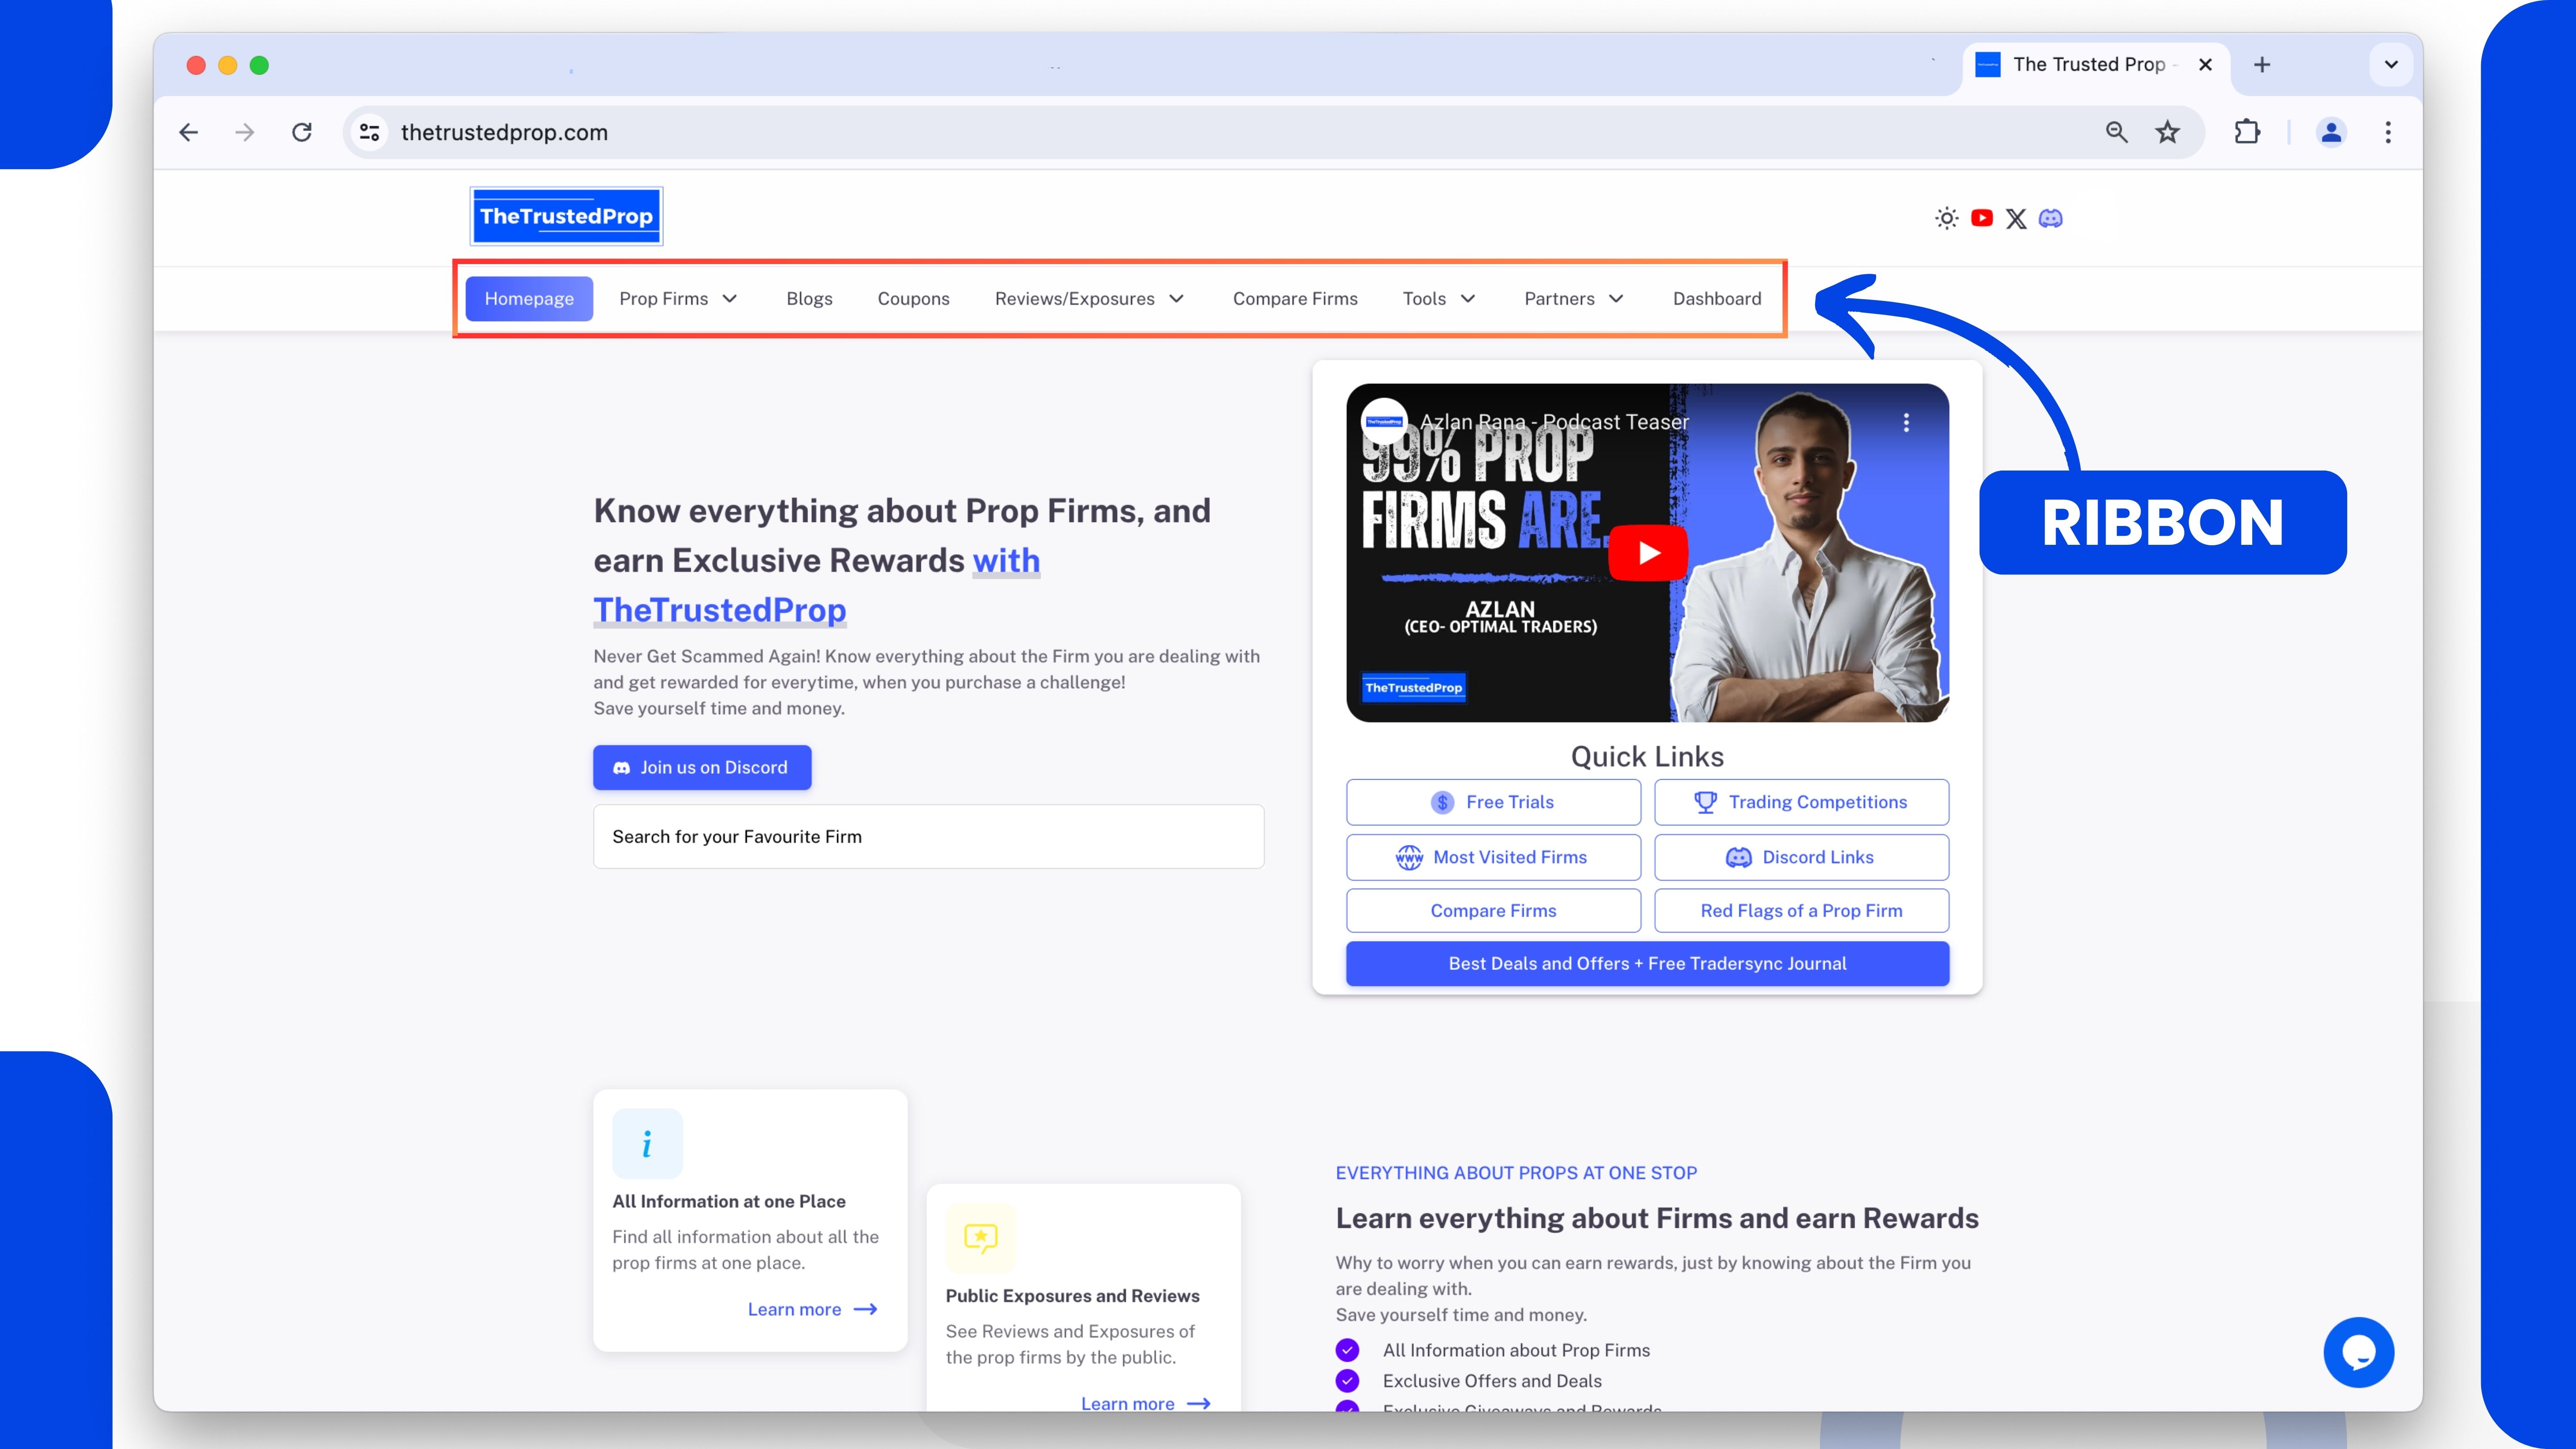Open the Dashboard menu item
Viewport: 2576px width, 1449px height.
(x=1717, y=299)
